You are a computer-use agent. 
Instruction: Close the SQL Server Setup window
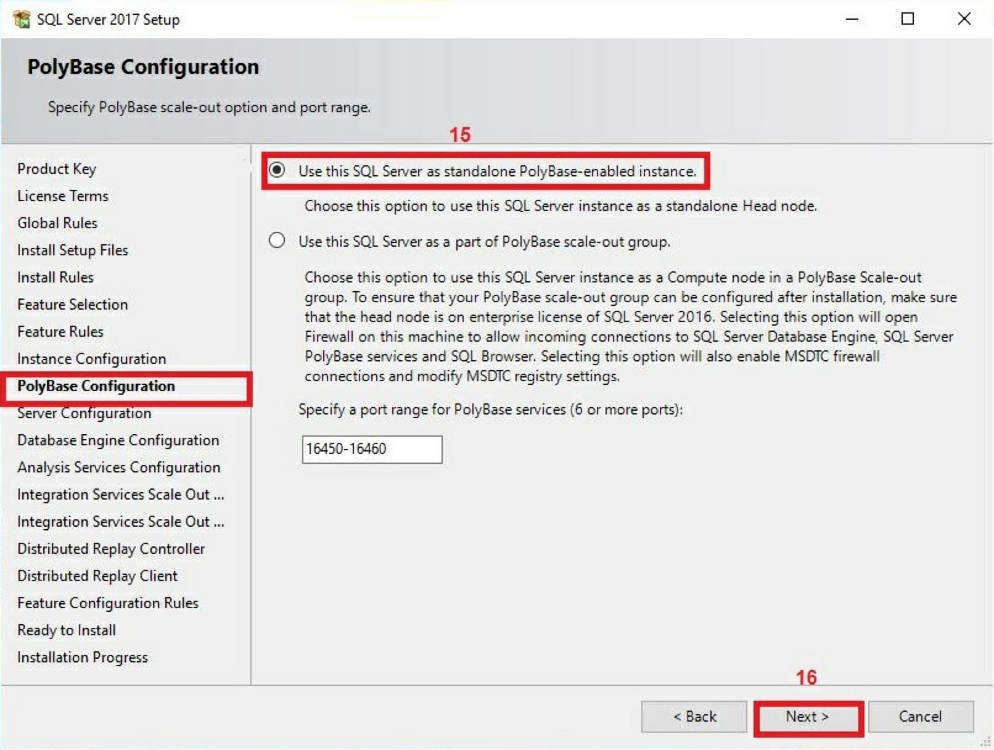pyautogui.click(x=964, y=19)
